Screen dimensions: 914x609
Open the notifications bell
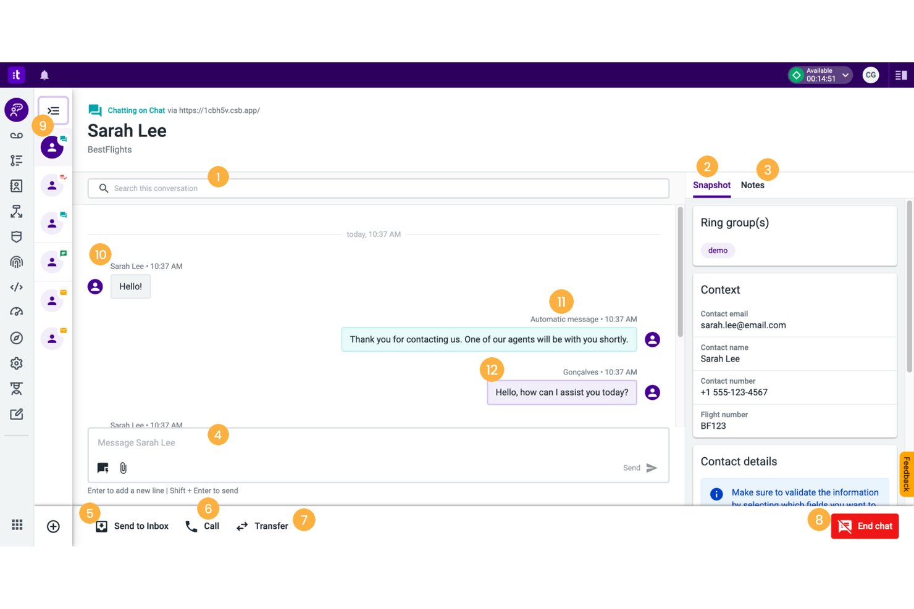(x=44, y=75)
